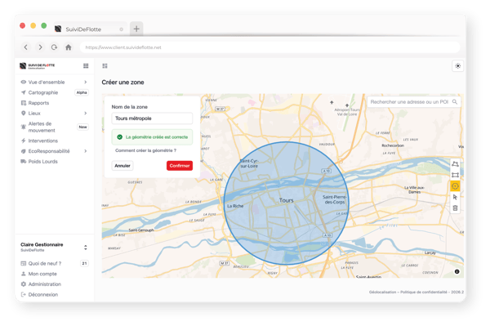The width and height of the screenshot is (490, 326).
Task: Click the geometry correct message
Action: click(x=152, y=137)
